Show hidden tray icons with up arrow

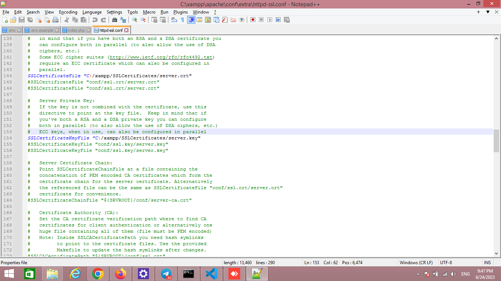418,274
